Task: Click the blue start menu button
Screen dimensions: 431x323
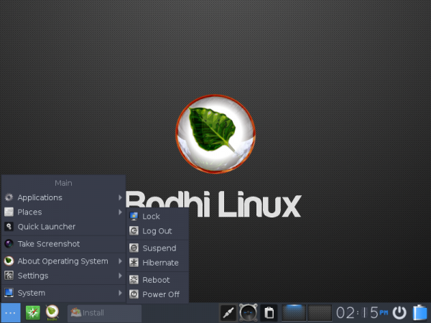Action: click(11, 313)
